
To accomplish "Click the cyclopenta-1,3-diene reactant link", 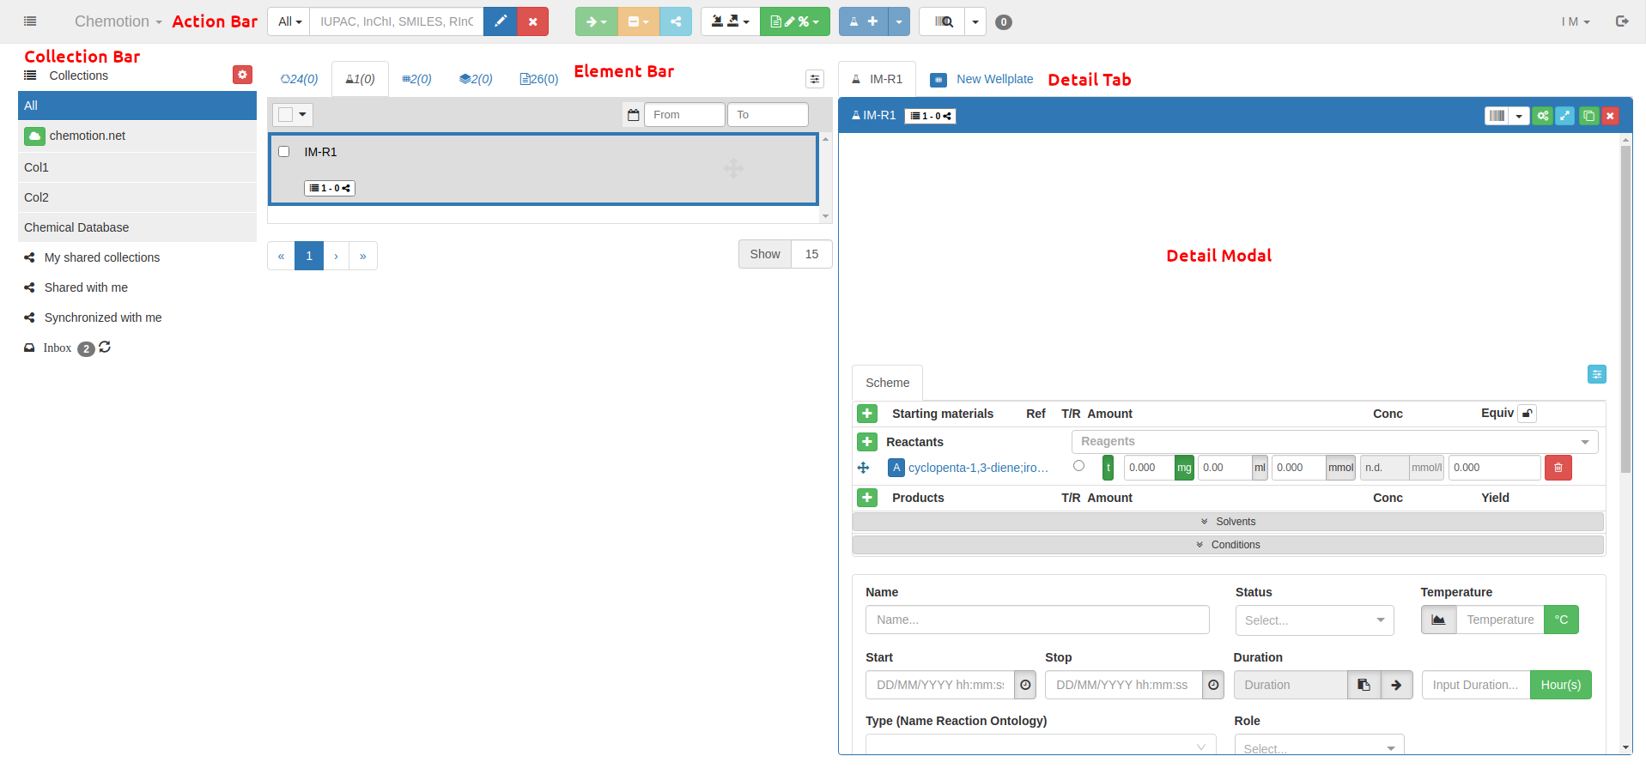I will tap(978, 468).
